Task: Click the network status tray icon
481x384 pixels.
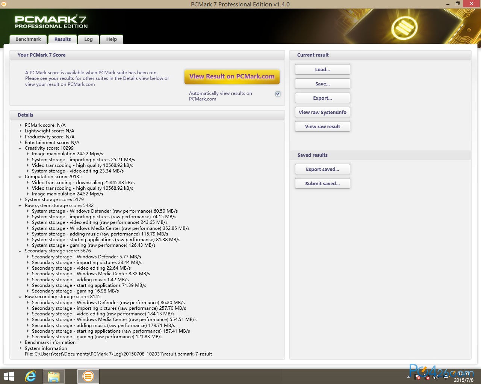Action: click(427, 377)
